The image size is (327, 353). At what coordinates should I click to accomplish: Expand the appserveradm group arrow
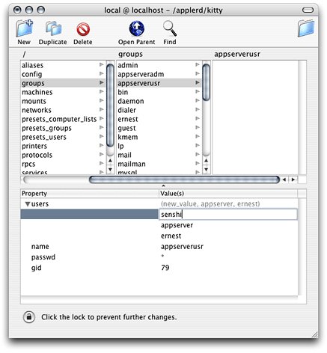(x=198, y=74)
